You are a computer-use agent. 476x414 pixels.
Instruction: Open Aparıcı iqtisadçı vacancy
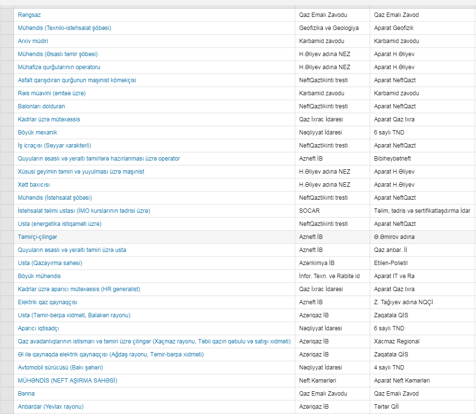(x=38, y=328)
